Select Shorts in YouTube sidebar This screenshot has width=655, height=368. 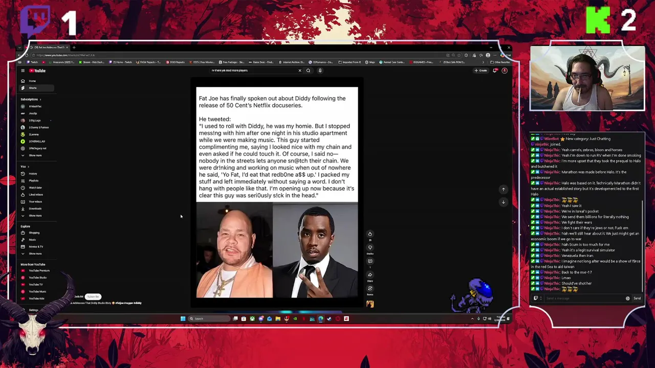[37, 88]
